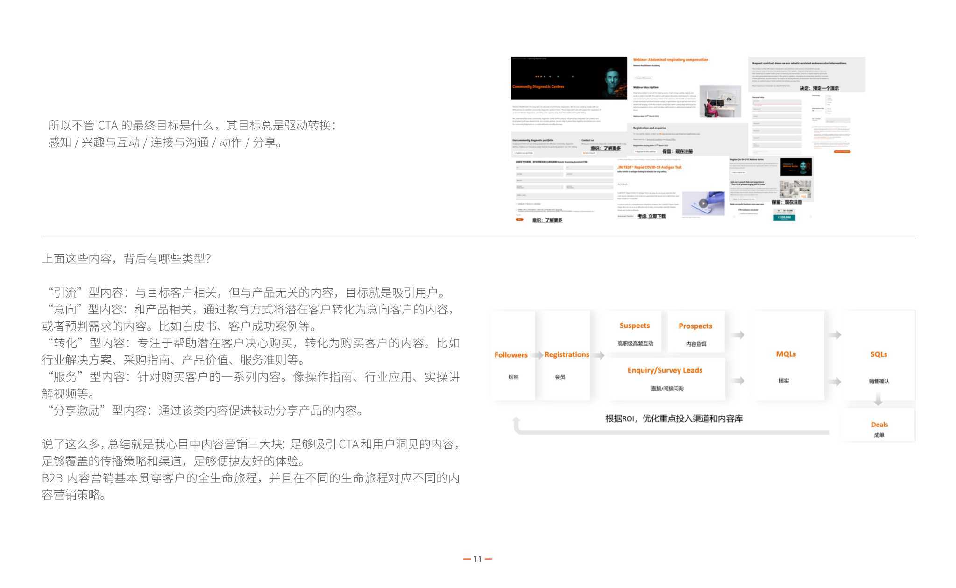Click the "引流"型内容 paragraph line
The width and height of the screenshot is (956, 588).
click(x=246, y=293)
